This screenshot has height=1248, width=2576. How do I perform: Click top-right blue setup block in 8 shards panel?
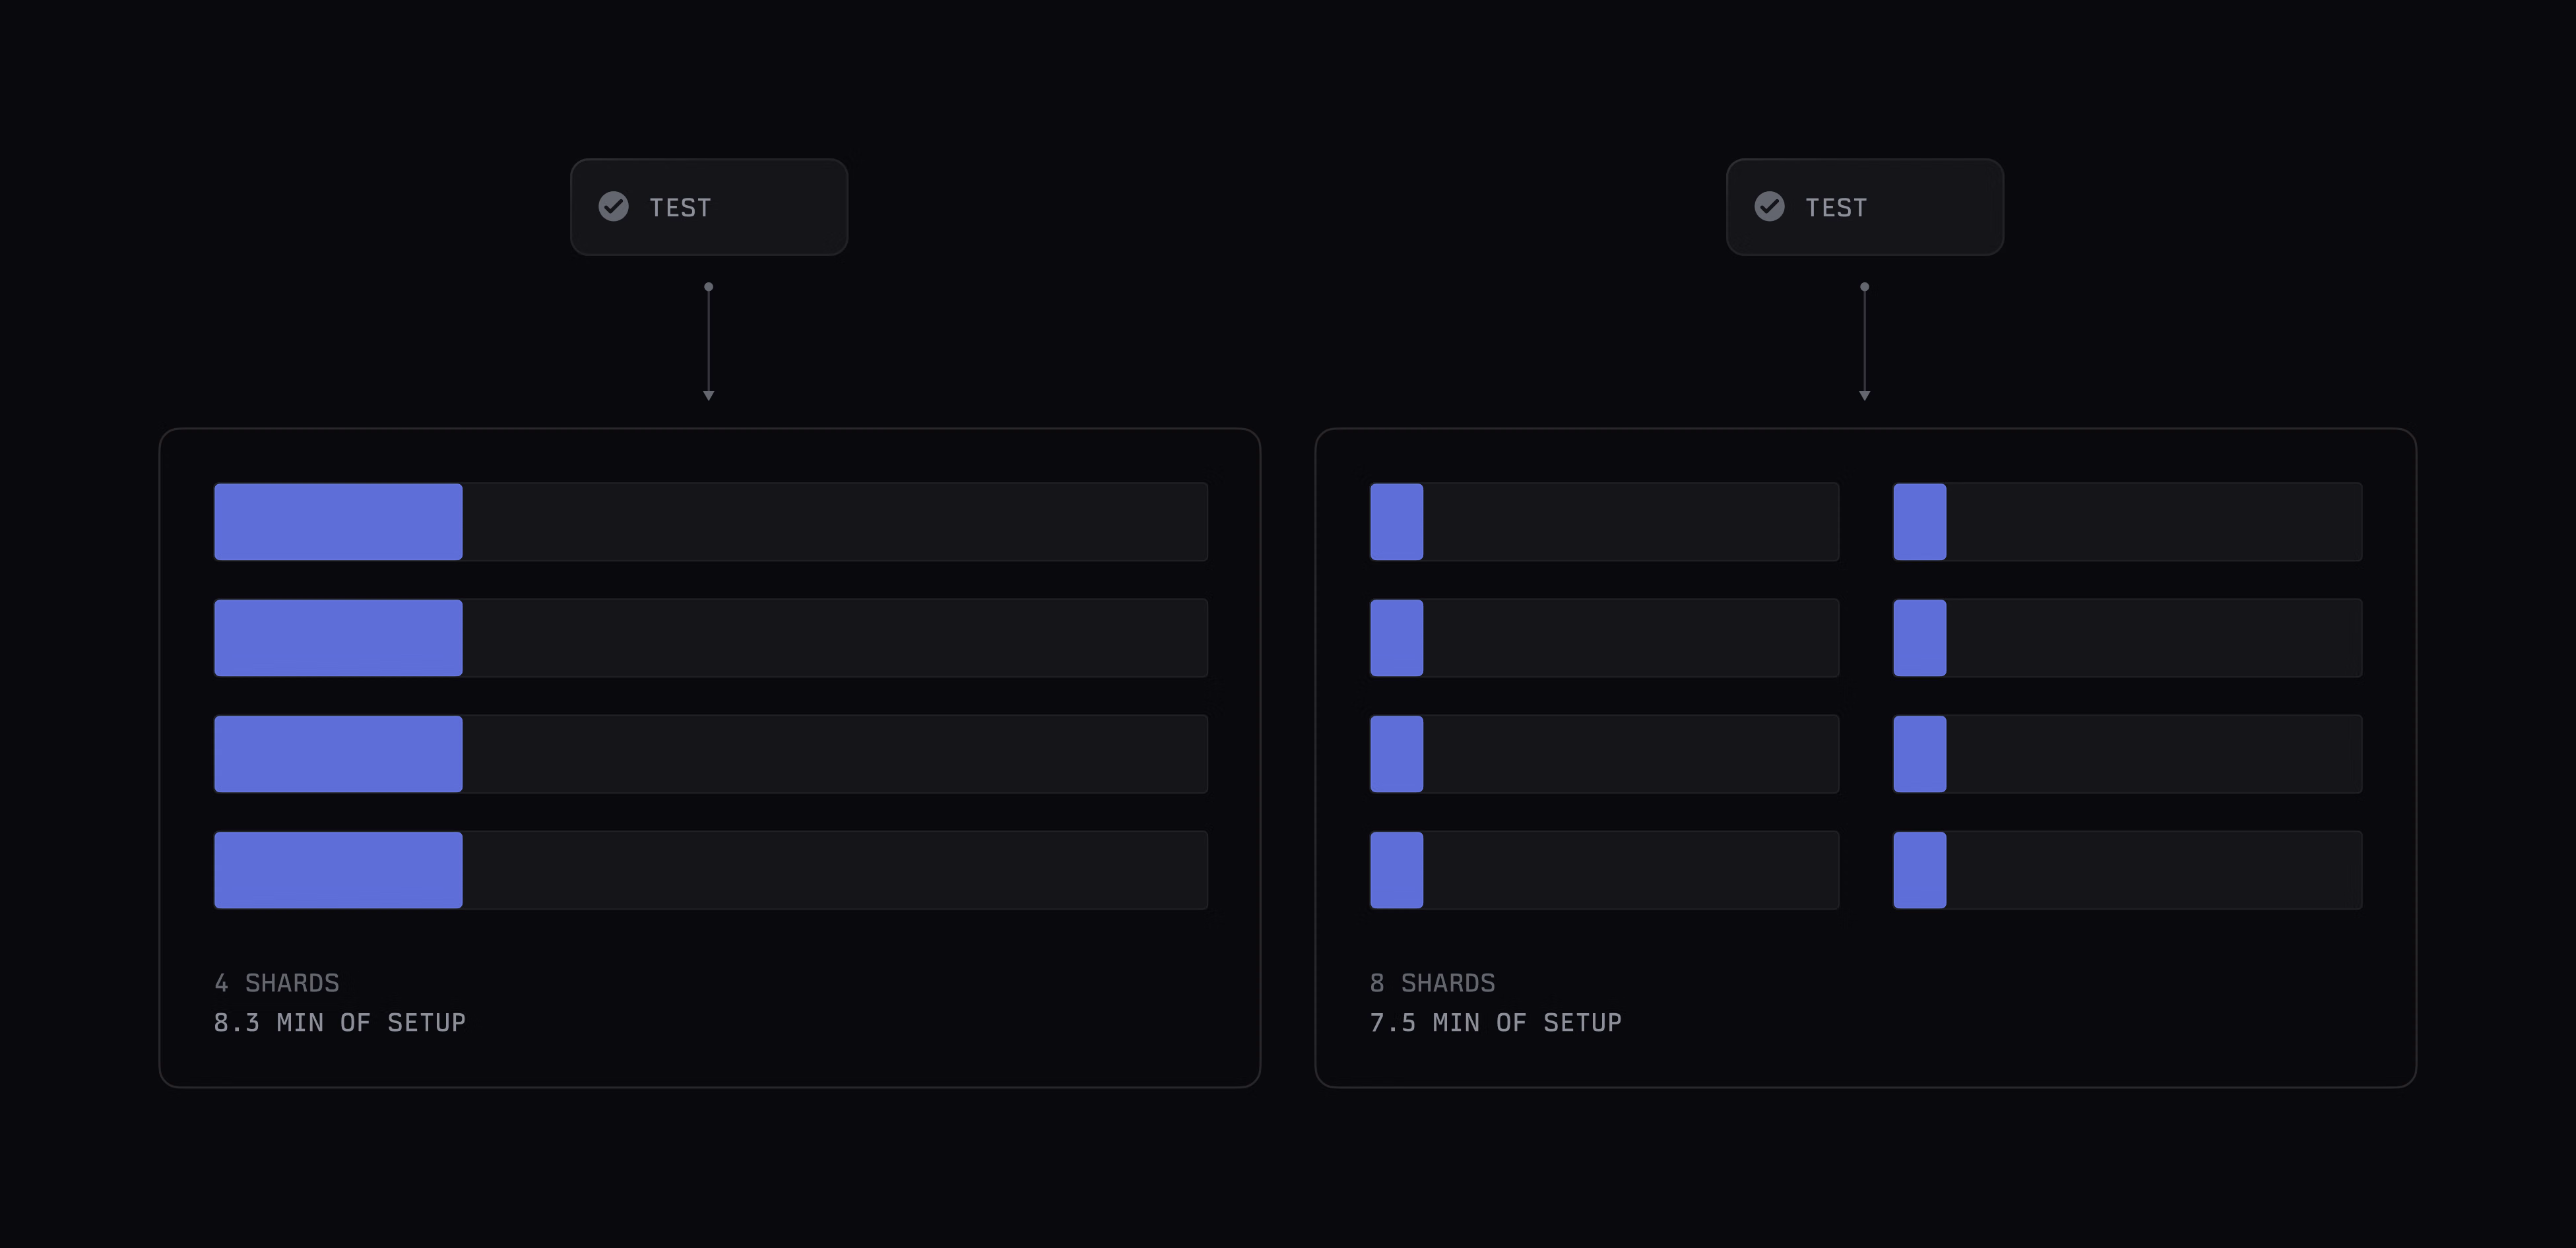click(x=1919, y=522)
